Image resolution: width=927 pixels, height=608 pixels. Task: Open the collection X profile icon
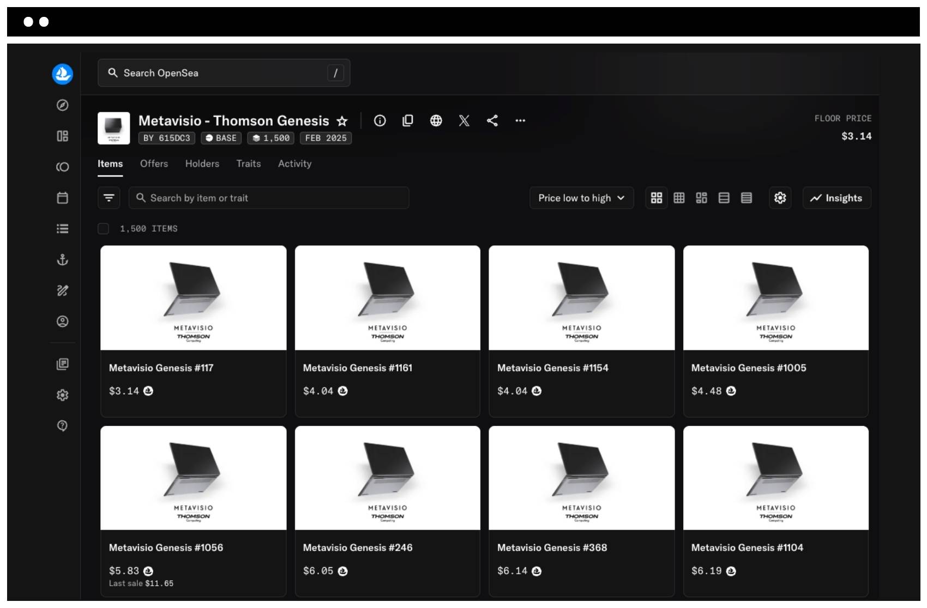click(464, 121)
